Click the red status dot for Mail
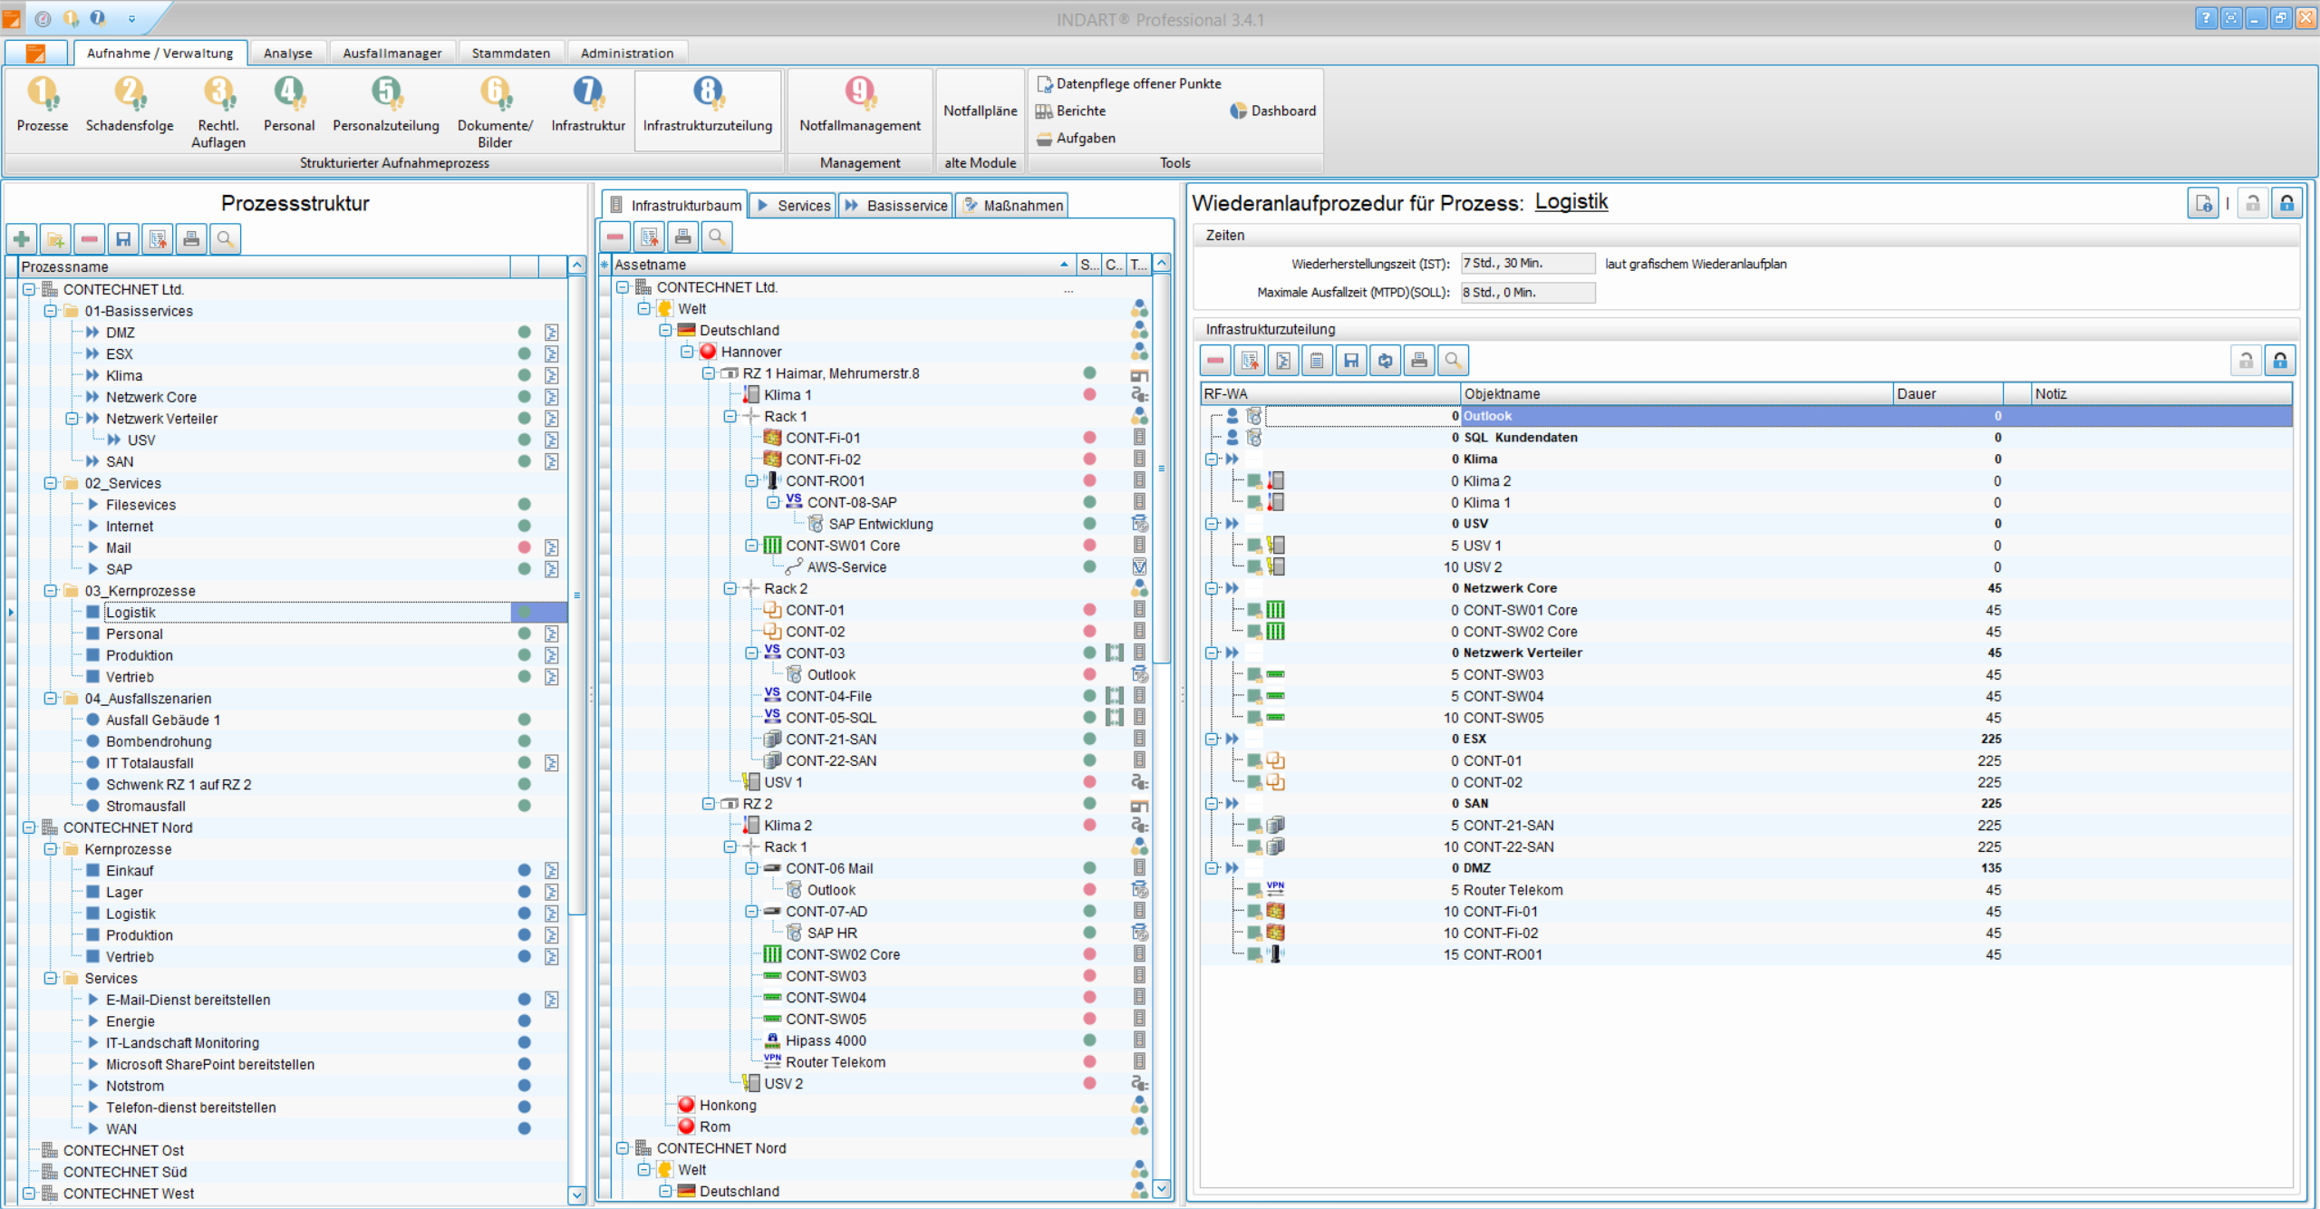Screen dimensions: 2320x1209 524,547
